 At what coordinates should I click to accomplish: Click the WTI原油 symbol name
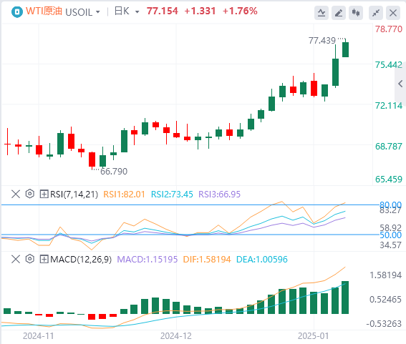click(44, 11)
